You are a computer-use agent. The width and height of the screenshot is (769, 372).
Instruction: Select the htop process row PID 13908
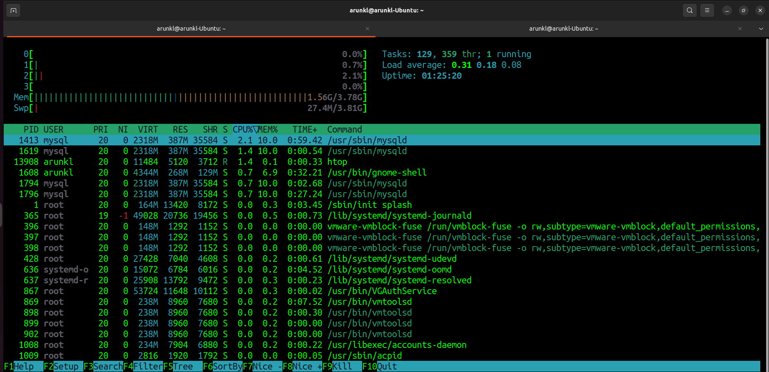pyautogui.click(x=382, y=162)
